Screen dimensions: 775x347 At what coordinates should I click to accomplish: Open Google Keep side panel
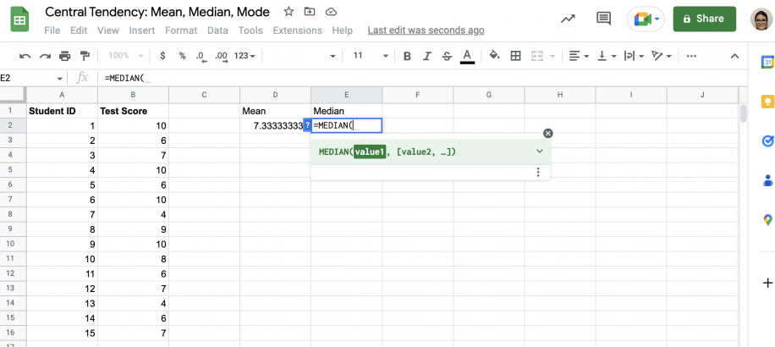[x=767, y=102]
